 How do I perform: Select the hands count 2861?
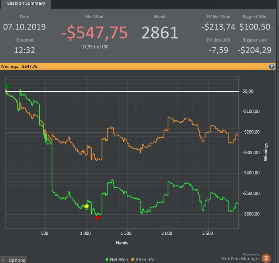click(x=160, y=33)
